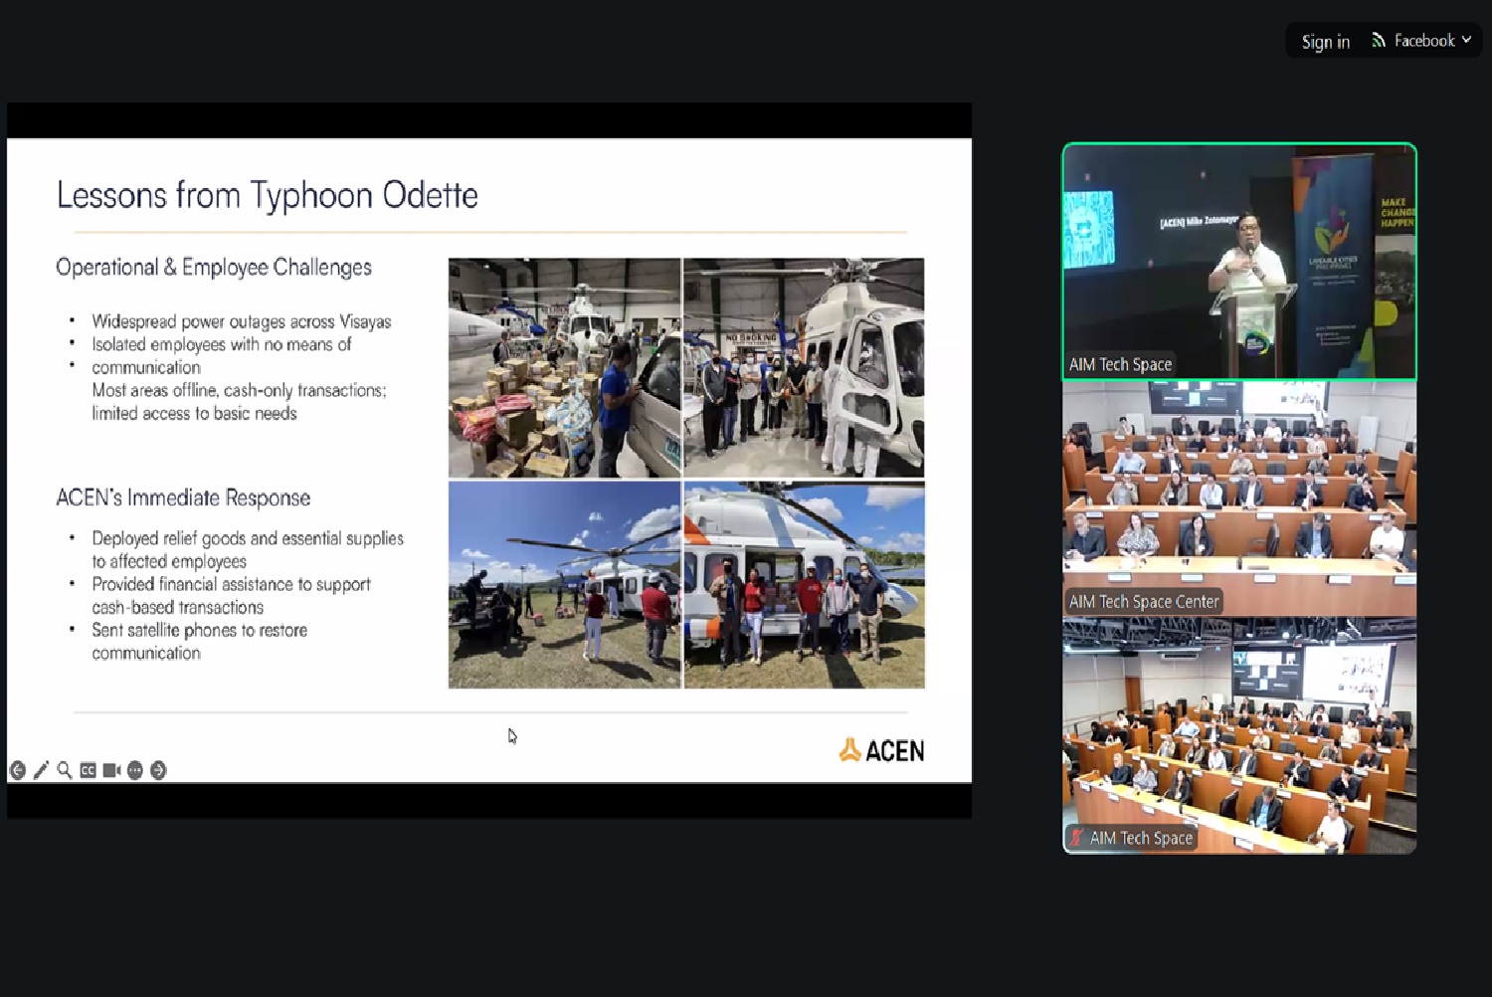Select the bottom audience video tile
The width and height of the screenshot is (1492, 997).
1238,734
